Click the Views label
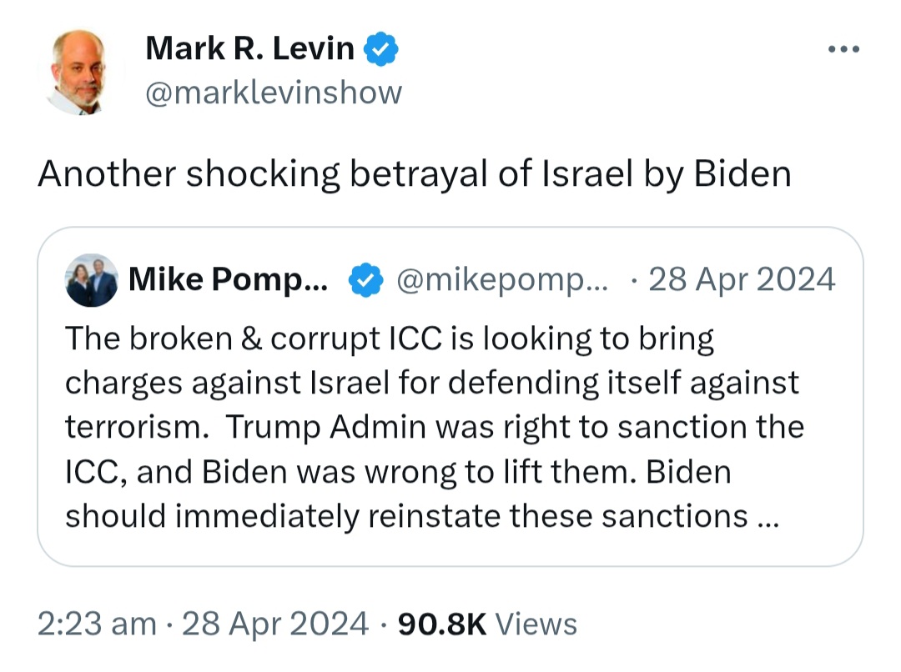Viewport: 901px width, 672px height. coord(536,624)
